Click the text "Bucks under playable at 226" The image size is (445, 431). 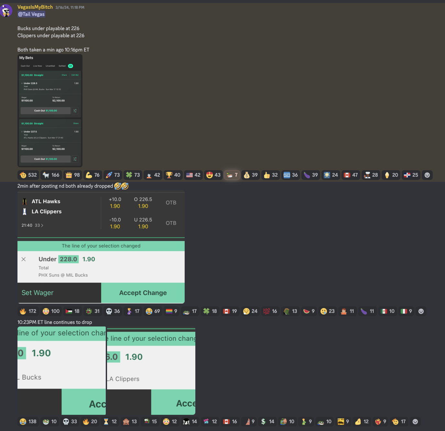(49, 28)
